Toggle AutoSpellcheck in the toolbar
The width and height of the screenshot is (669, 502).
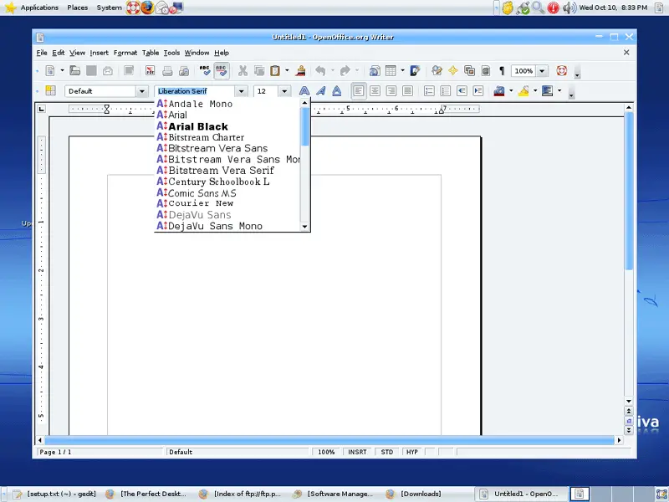tap(222, 71)
